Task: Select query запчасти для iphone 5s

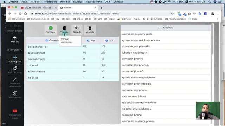Action: [166, 47]
